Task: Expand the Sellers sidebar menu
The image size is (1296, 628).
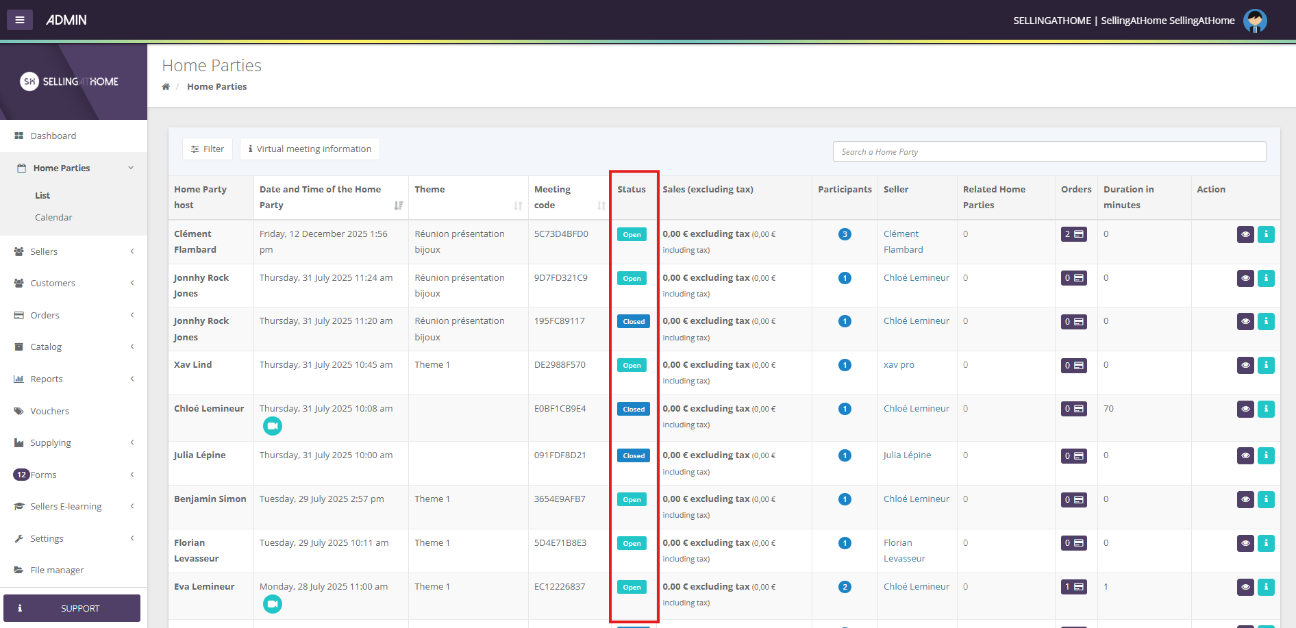Action: click(x=73, y=251)
